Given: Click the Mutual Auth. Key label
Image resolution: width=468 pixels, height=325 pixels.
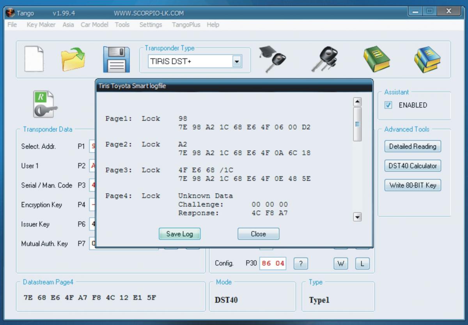Looking at the screenshot, I should click(44, 244).
